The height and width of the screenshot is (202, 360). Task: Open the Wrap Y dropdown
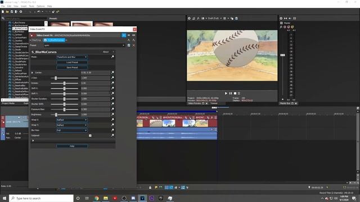(x=72, y=125)
